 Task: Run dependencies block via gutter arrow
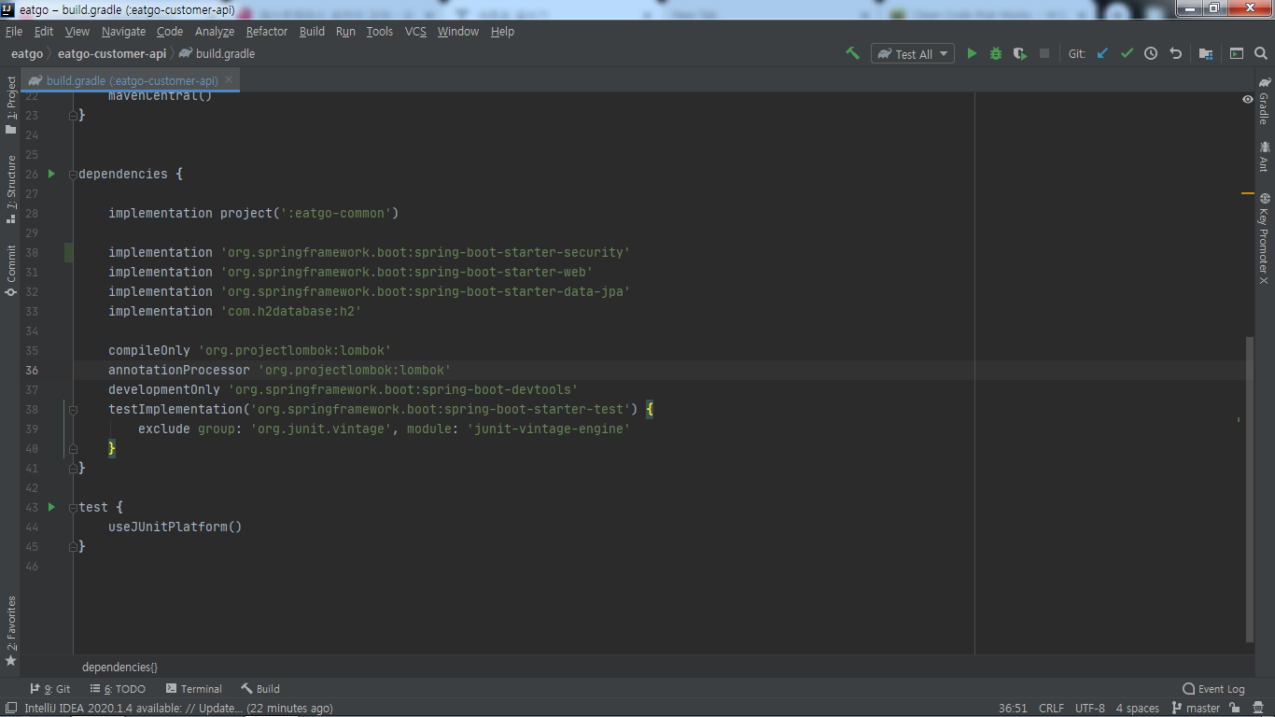click(51, 174)
